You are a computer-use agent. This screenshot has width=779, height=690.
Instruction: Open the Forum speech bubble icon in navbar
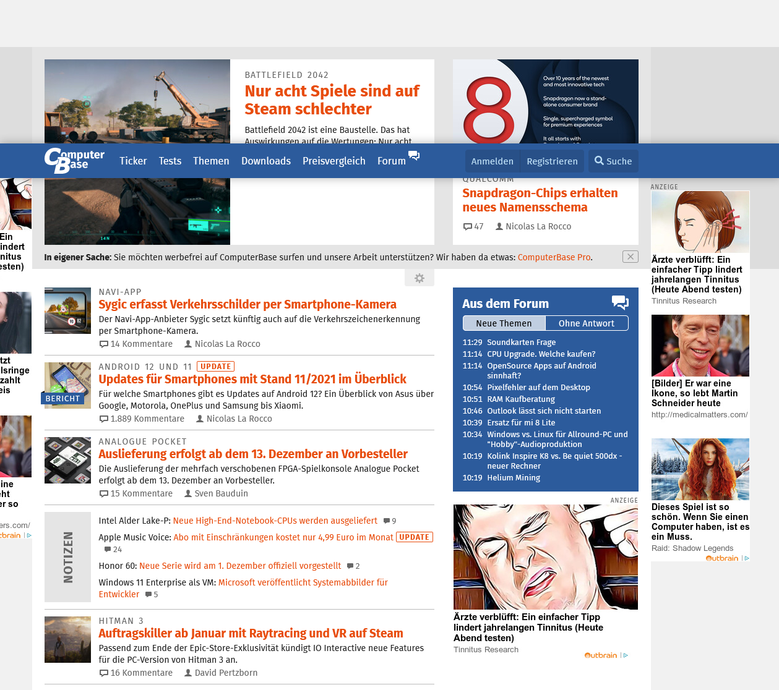(x=414, y=156)
